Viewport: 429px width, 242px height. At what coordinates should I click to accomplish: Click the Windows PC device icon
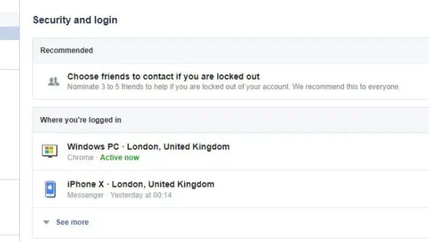point(50,151)
